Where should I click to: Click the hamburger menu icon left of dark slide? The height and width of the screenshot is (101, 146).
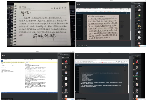pyautogui.click(x=76, y=92)
